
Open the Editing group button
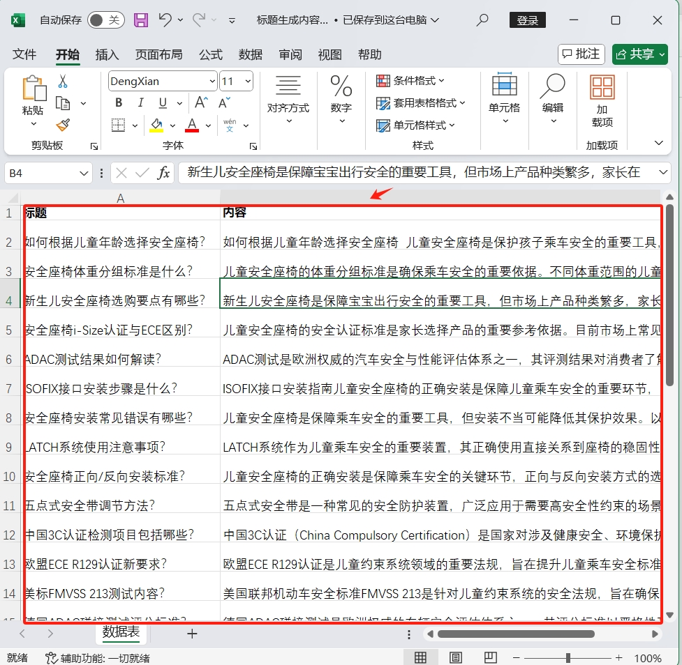click(x=553, y=100)
